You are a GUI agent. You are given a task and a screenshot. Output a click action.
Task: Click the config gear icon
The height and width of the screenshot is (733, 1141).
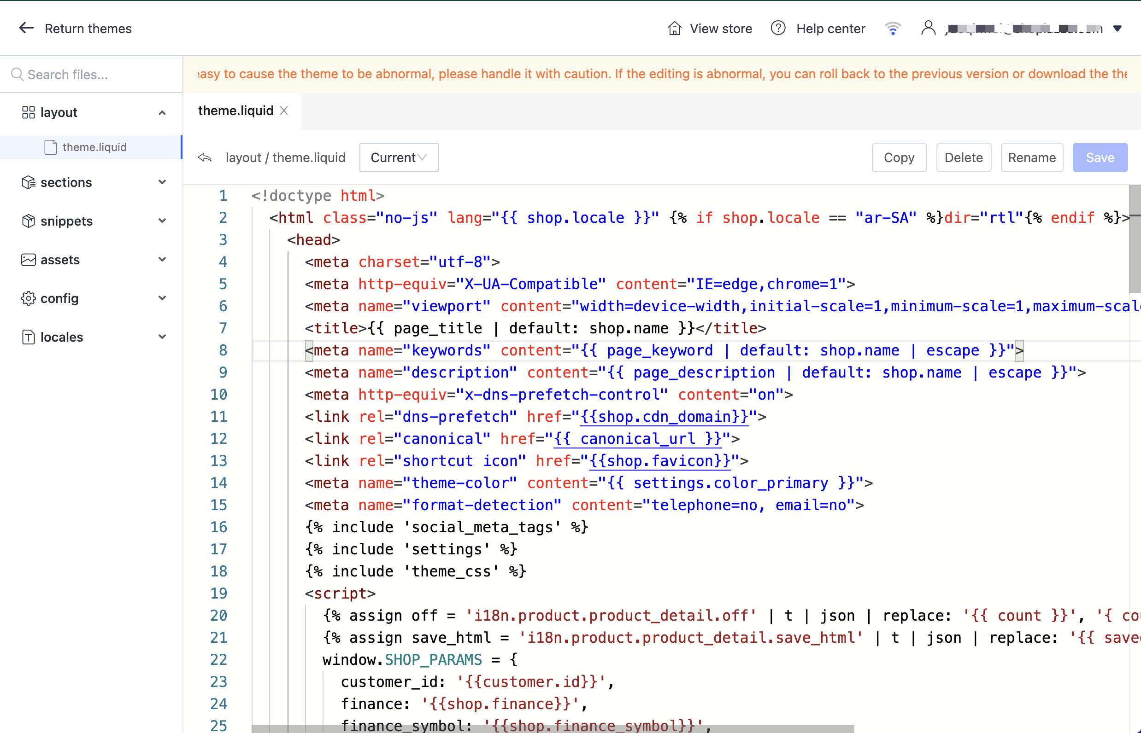(29, 298)
